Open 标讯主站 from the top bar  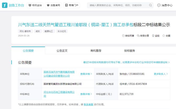pyautogui.click(x=35, y=5)
